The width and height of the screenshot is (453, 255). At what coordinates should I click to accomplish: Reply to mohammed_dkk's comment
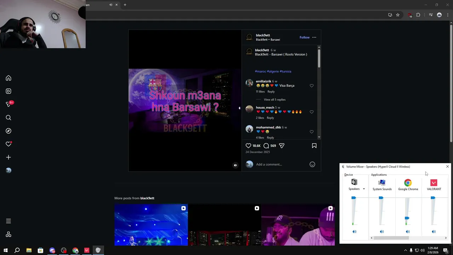point(270,137)
